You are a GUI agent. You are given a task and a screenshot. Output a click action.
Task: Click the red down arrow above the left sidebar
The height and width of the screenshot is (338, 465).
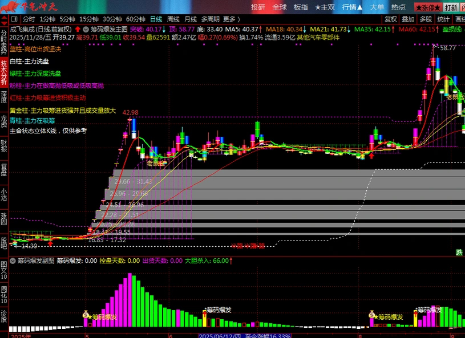[x=4, y=23]
